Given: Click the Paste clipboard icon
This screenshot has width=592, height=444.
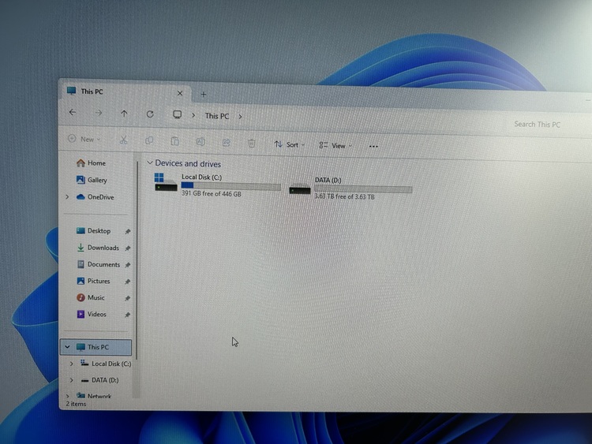Looking at the screenshot, I should [x=174, y=141].
